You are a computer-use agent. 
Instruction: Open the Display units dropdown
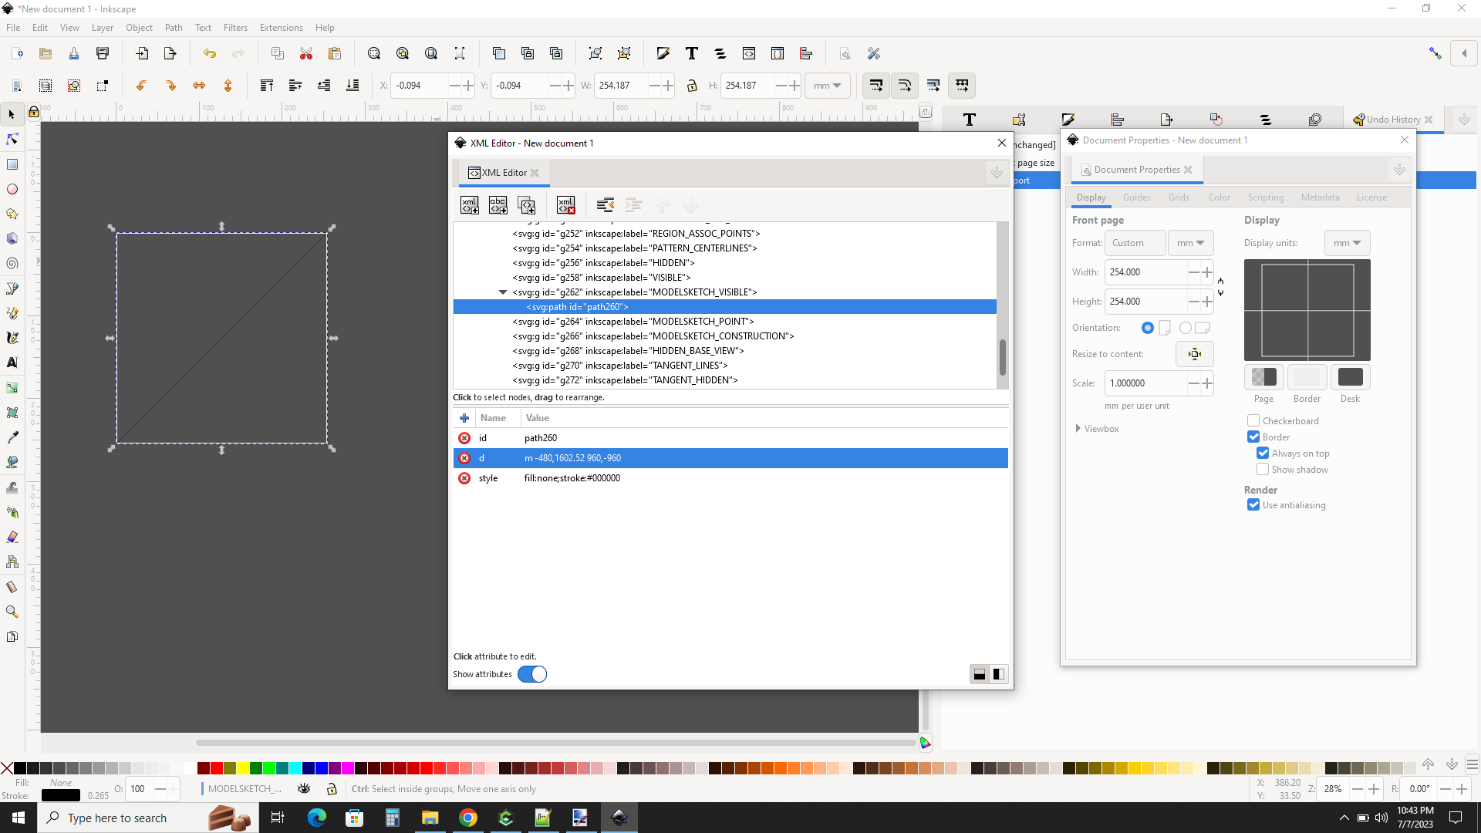coord(1347,243)
